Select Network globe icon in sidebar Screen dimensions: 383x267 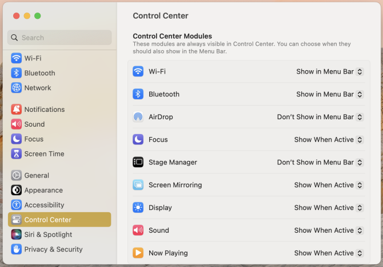click(17, 88)
